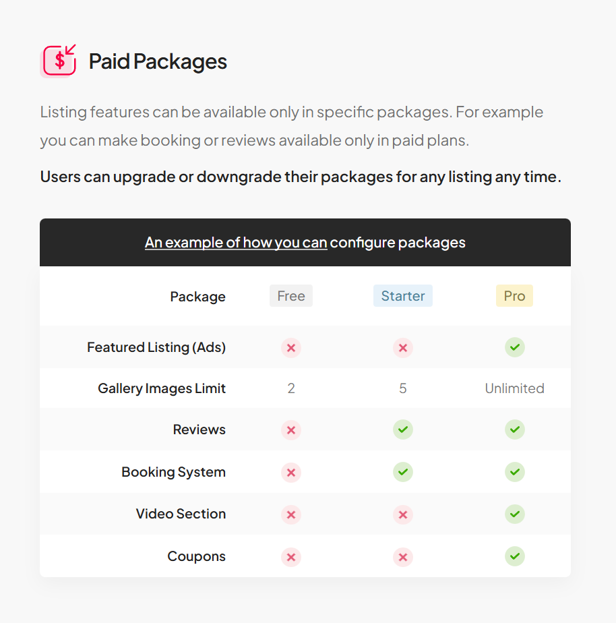
Task: Click the Starter Booking System check icon
Action: [x=403, y=472]
